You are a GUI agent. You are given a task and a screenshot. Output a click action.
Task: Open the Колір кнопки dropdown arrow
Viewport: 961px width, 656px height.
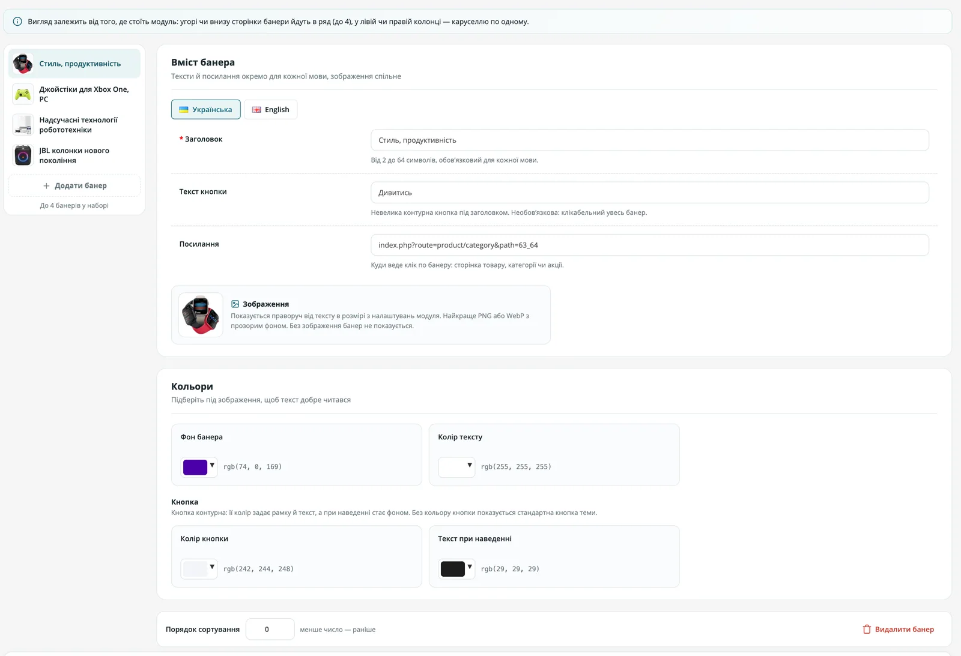click(x=212, y=567)
